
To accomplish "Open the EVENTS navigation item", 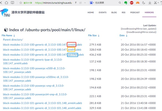I will pyautogui.click(x=103, y=12).
